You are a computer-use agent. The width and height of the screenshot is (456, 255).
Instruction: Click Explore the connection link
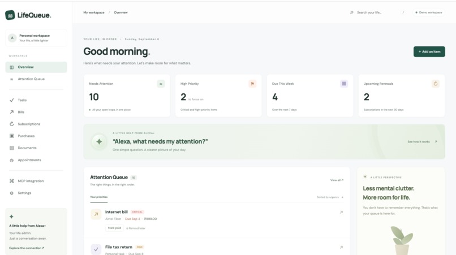27,248
